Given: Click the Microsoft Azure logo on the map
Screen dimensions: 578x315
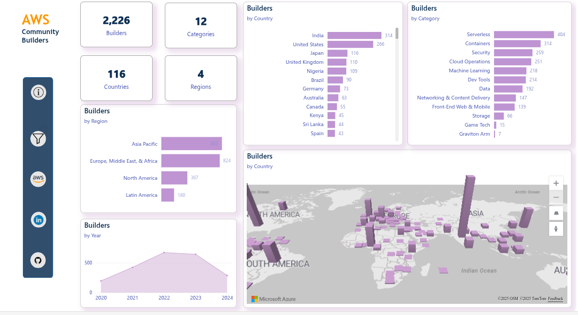Looking at the screenshot, I should [272, 299].
